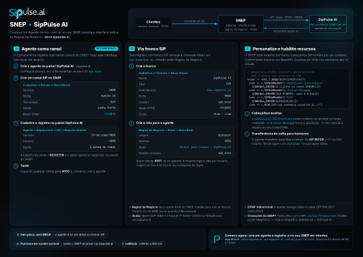
Task: Click the Asterisk dialplan code block
Action: (x=297, y=88)
